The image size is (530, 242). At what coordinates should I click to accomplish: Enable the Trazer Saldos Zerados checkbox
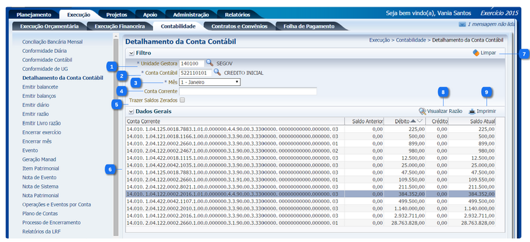(183, 100)
